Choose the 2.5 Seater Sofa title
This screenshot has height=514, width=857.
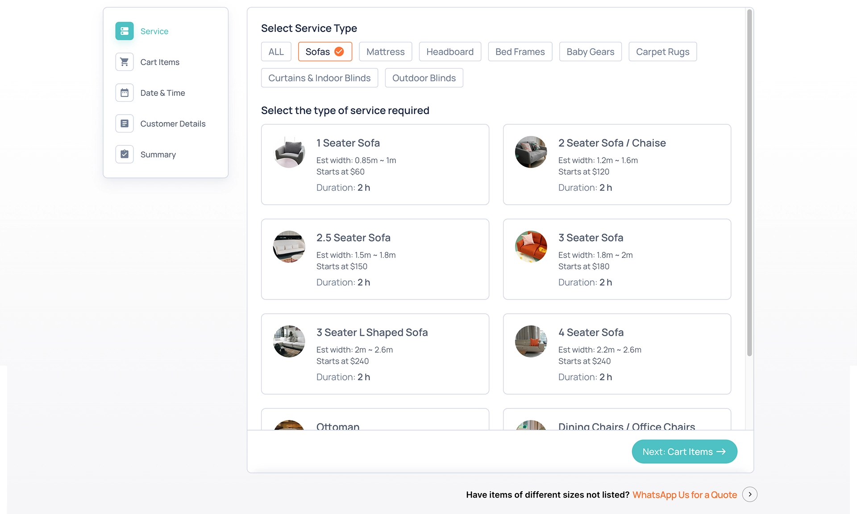(354, 238)
